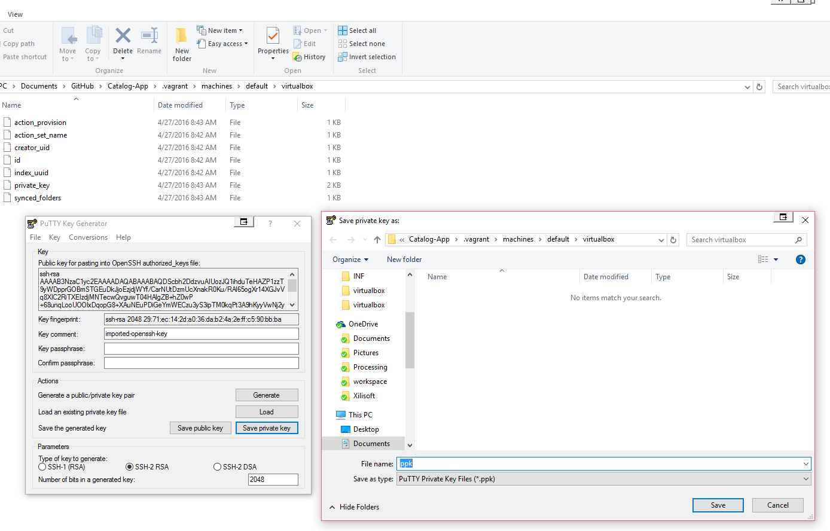Refresh the Save dialog address bar
This screenshot has width=830, height=531.
(673, 240)
